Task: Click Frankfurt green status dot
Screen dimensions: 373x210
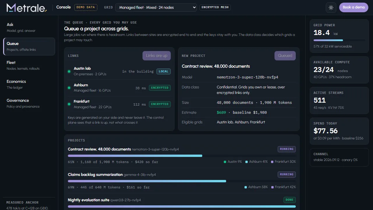Action: click(69, 104)
